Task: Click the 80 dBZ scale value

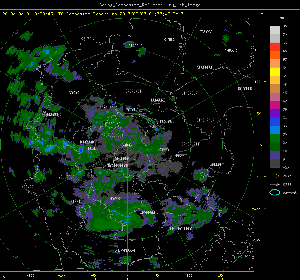Action: (x=285, y=26)
